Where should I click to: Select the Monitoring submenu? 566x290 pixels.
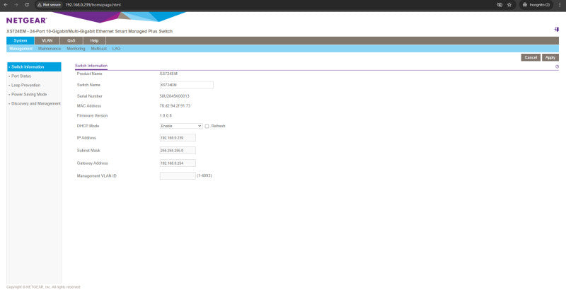click(x=76, y=49)
